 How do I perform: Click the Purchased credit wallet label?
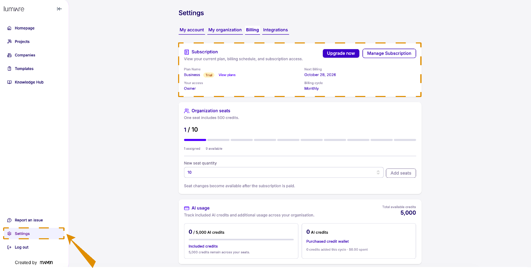coord(327,241)
